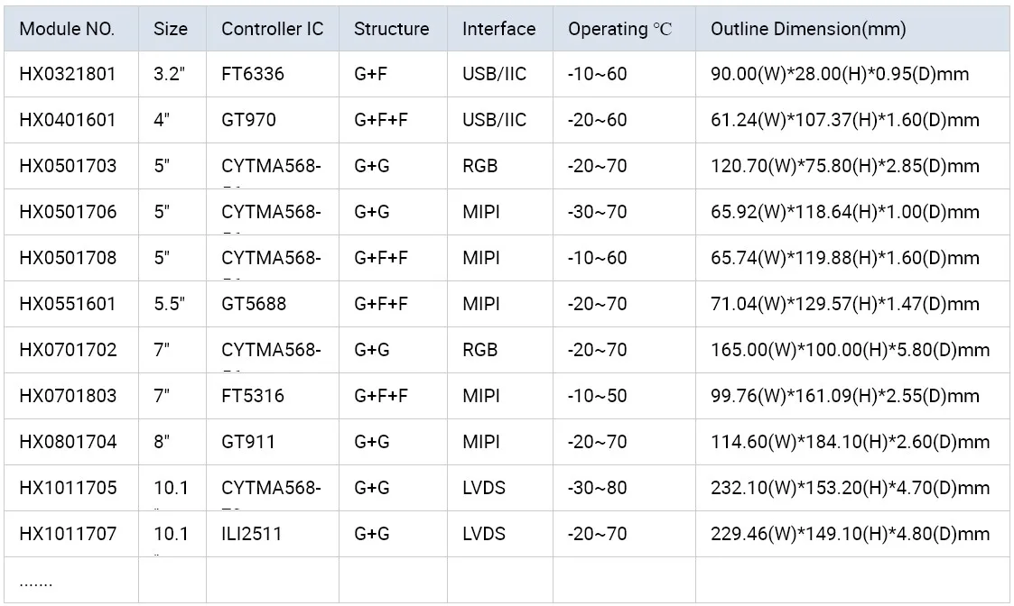Click the Operating °C column header
Viewport: 1014px width, 606px height.
[x=620, y=29]
